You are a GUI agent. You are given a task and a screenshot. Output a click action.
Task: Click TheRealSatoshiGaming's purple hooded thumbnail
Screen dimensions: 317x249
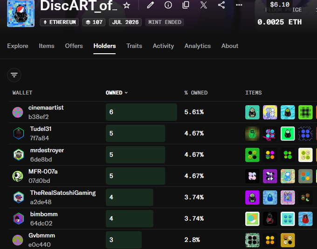[x=252, y=197]
